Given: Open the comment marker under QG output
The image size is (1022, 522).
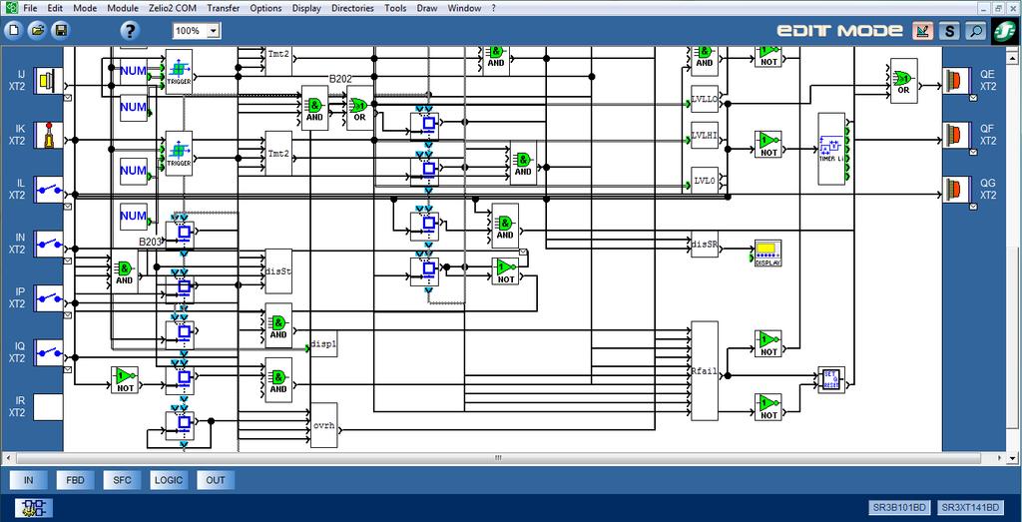Looking at the screenshot, I should tap(973, 207).
